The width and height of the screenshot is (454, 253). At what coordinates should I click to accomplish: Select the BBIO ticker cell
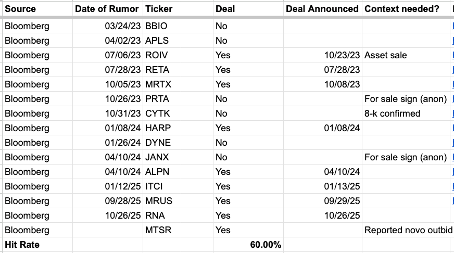[178, 26]
